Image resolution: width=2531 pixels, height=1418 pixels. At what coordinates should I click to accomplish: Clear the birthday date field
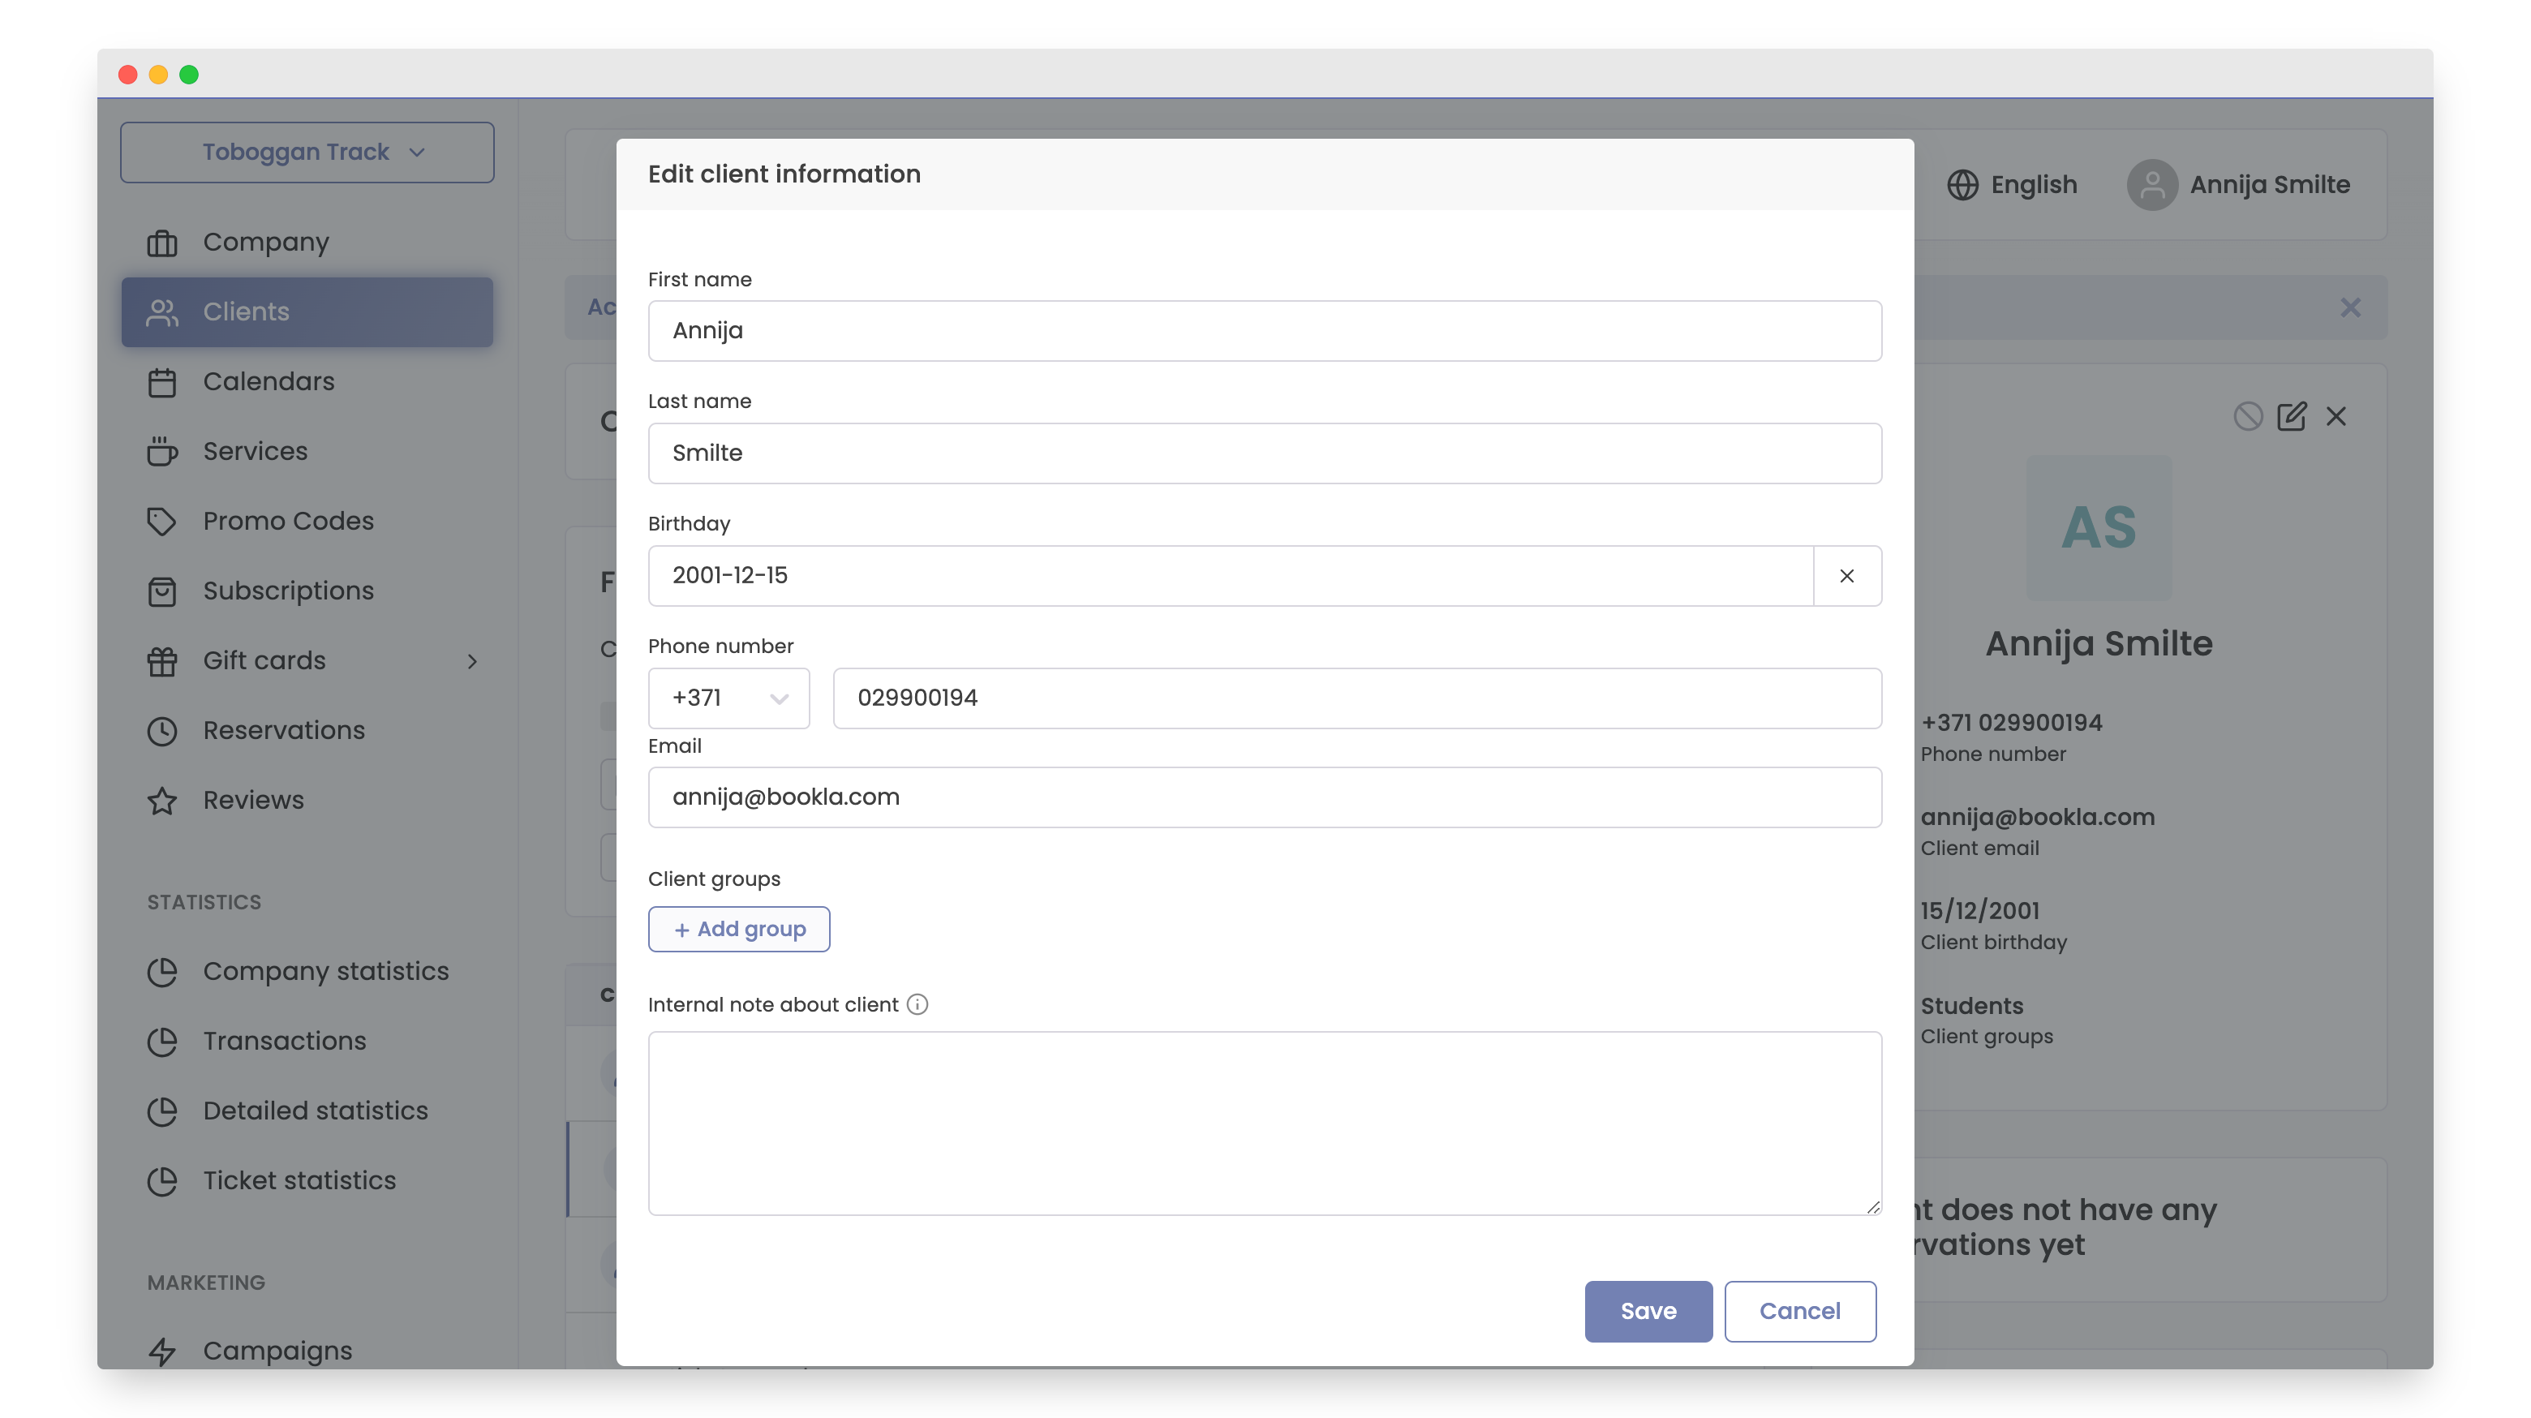(1846, 576)
